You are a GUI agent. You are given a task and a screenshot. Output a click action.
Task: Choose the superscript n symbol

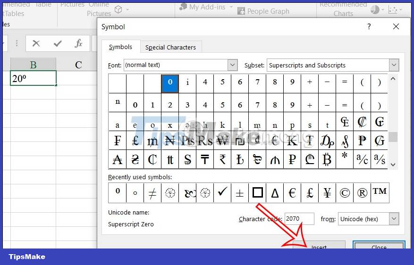pos(118,103)
